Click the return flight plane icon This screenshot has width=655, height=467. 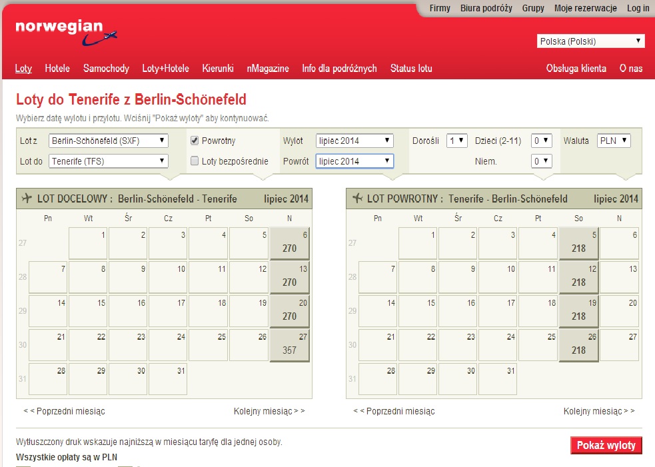[x=357, y=198]
